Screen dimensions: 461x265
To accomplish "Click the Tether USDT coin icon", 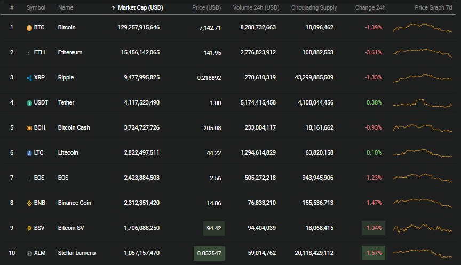I will coord(29,103).
